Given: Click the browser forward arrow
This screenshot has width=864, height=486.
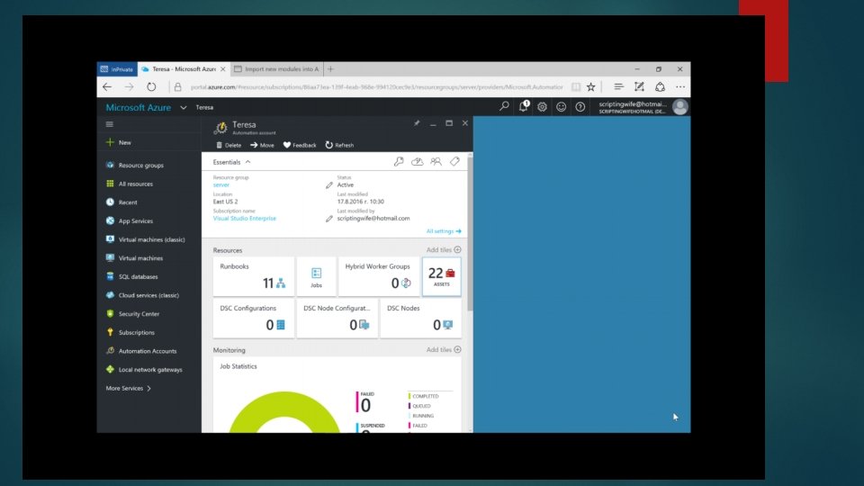Looking at the screenshot, I should pyautogui.click(x=129, y=87).
